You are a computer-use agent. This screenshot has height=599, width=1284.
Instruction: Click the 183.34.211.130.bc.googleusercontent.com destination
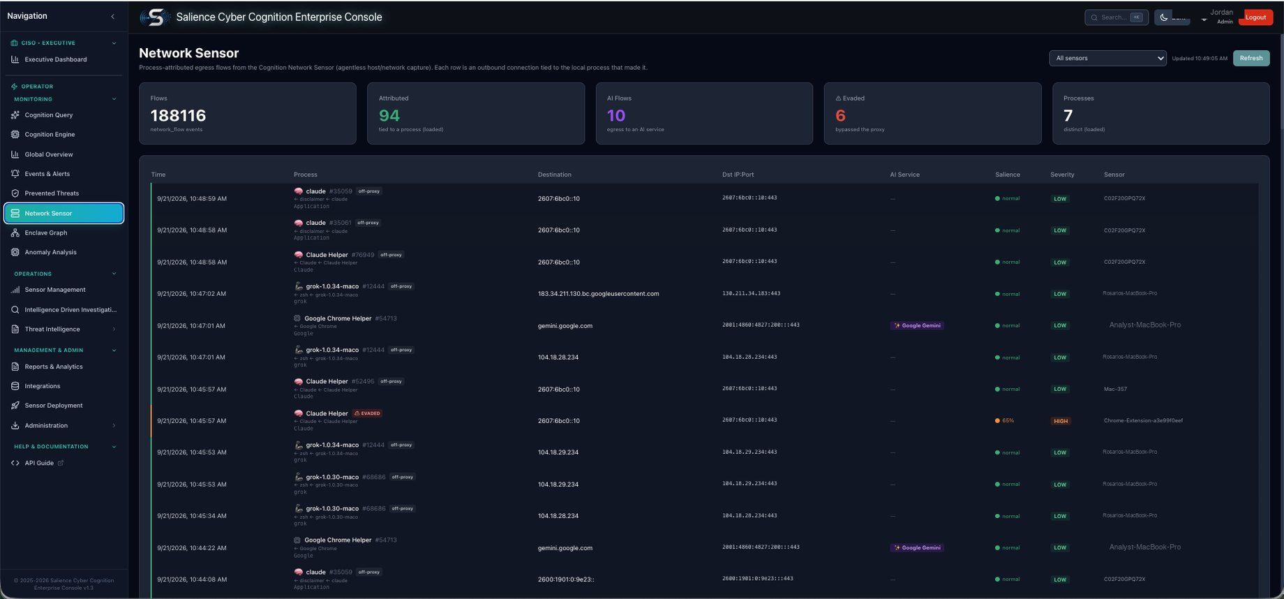tap(598, 294)
